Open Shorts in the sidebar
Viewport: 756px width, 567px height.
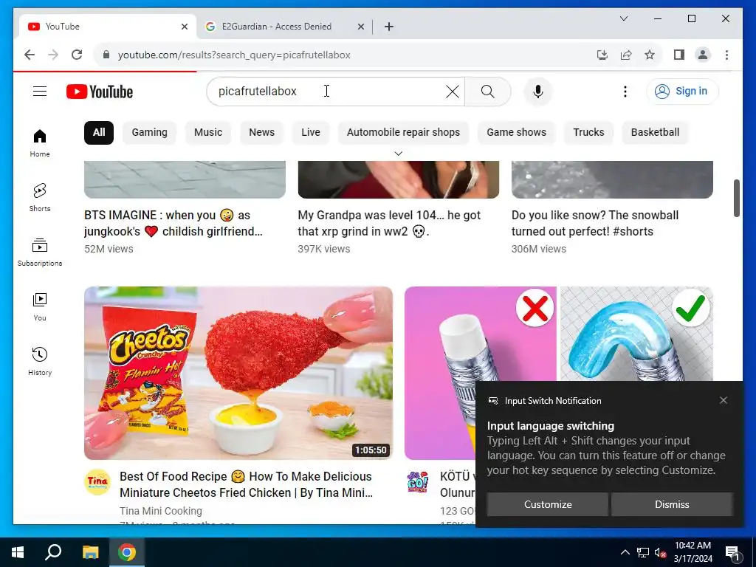click(x=40, y=198)
